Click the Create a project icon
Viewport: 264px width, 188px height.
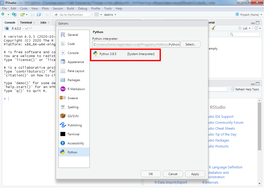[x=14, y=15]
